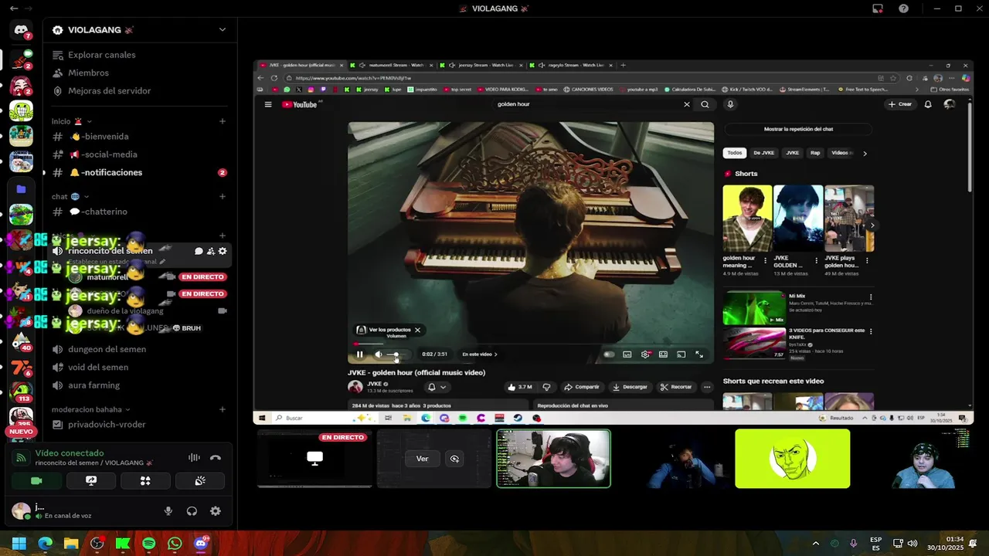This screenshot has width=989, height=556.
Task: Click the Descargar button
Action: pos(630,387)
